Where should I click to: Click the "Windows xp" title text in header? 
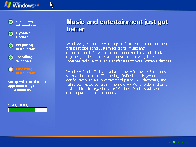click(x=26, y=5)
